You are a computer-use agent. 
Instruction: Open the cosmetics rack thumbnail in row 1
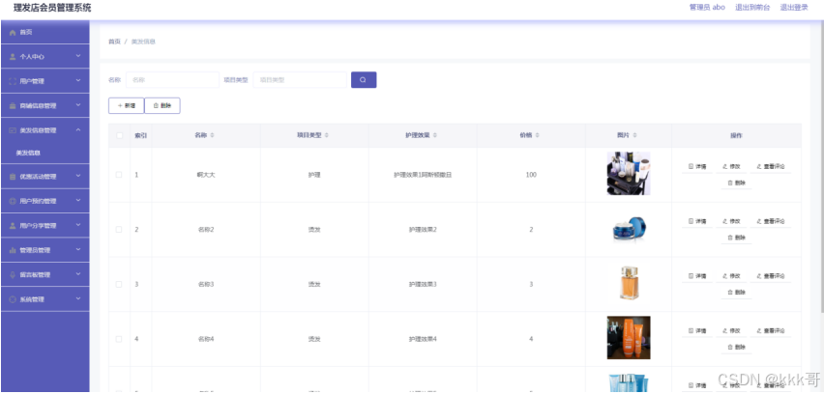pyautogui.click(x=629, y=174)
